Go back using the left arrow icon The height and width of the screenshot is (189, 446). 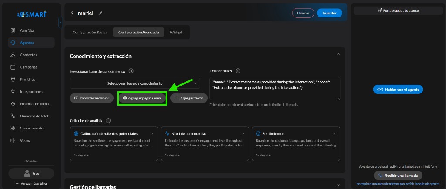pyautogui.click(x=72, y=13)
